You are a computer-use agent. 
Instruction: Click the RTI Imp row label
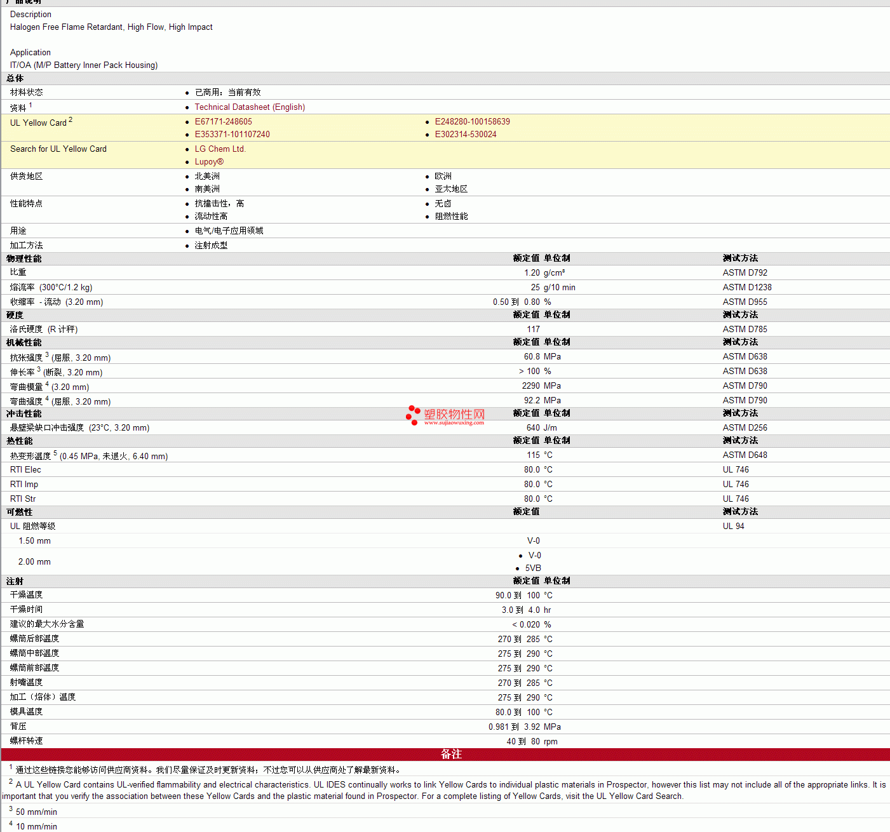tap(24, 485)
